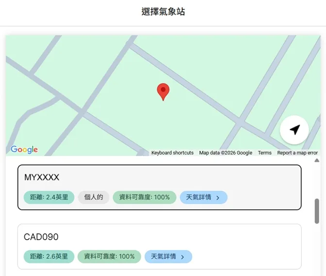Select the CAD090 weather station card
The image size is (326, 276).
point(159,237)
